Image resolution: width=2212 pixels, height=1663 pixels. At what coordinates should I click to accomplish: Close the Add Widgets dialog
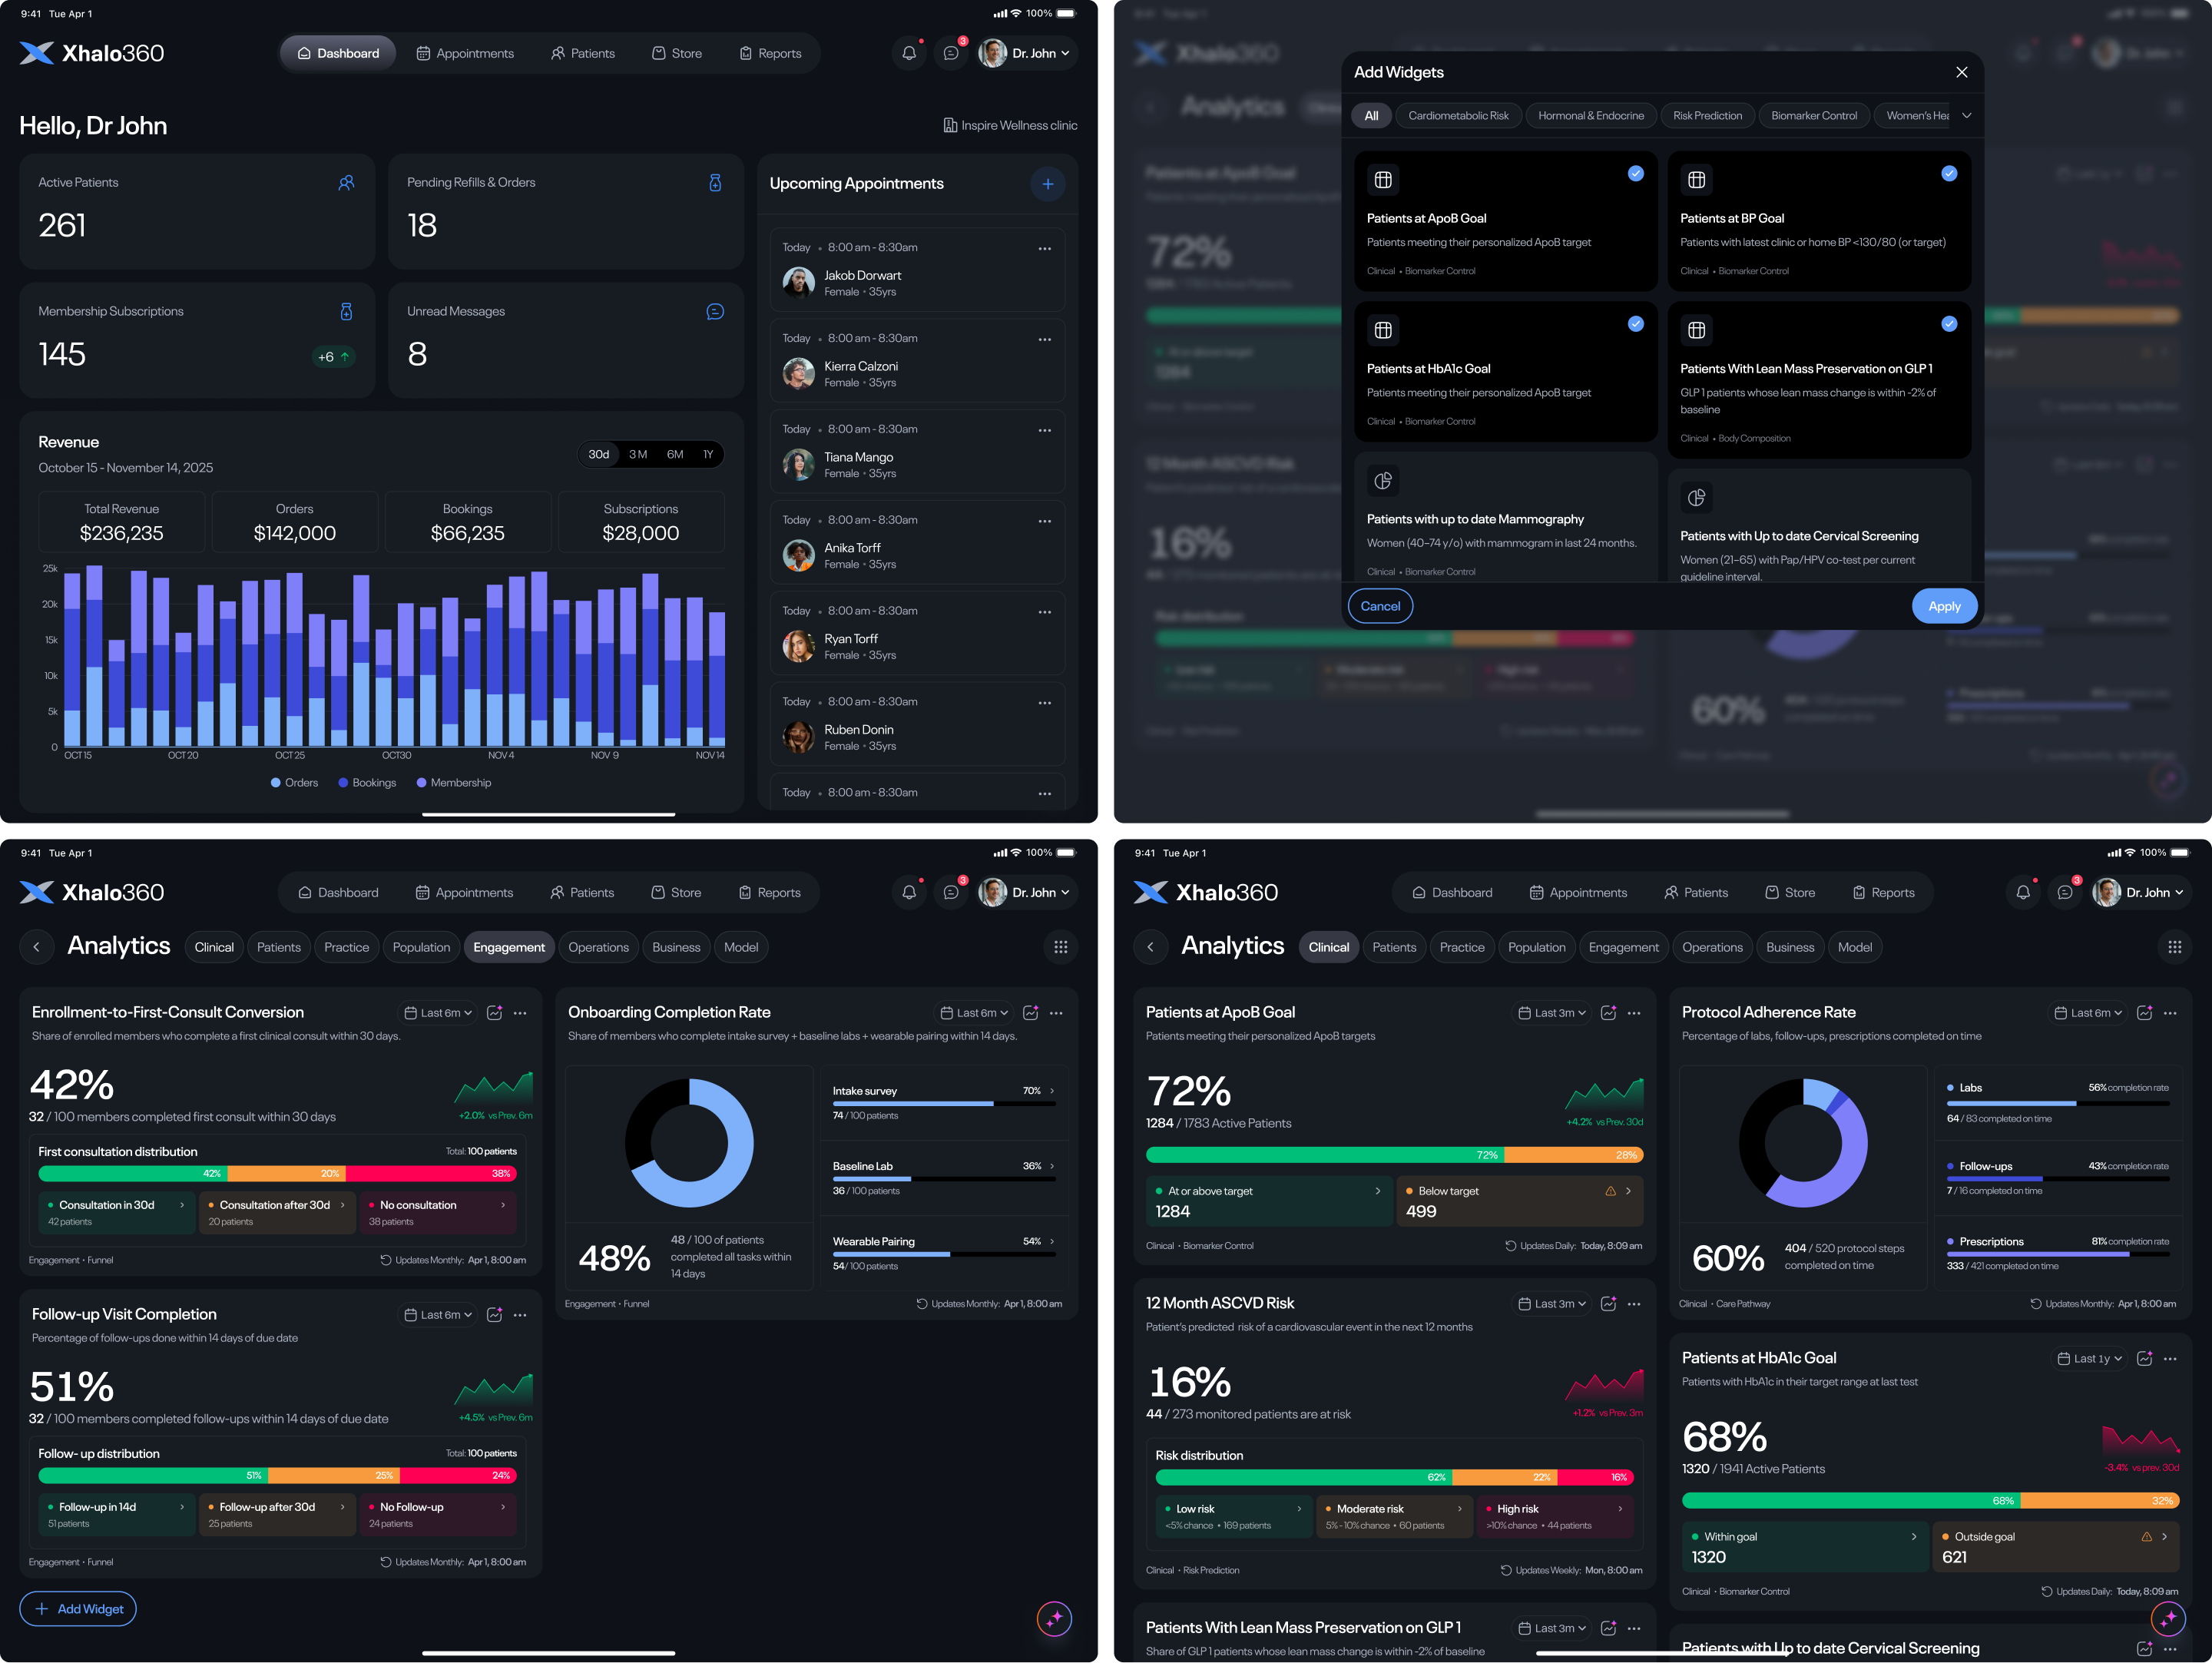[1961, 72]
